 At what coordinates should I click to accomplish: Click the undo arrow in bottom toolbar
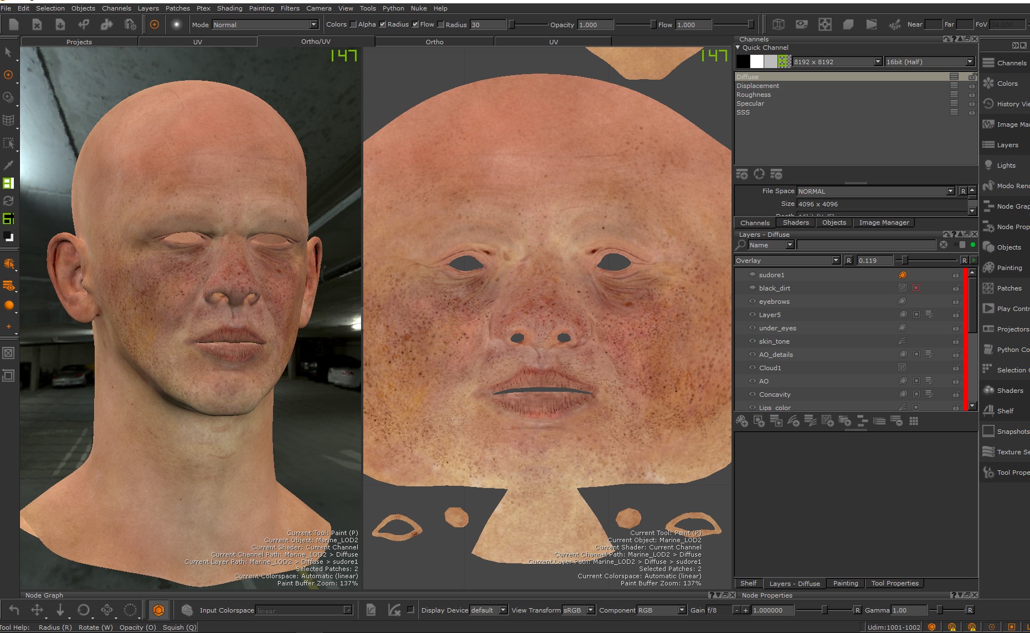pyautogui.click(x=14, y=610)
